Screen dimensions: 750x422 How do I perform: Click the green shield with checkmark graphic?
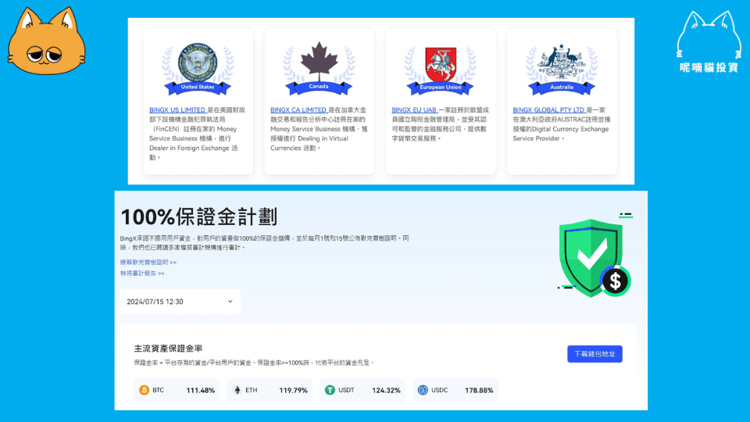click(591, 257)
